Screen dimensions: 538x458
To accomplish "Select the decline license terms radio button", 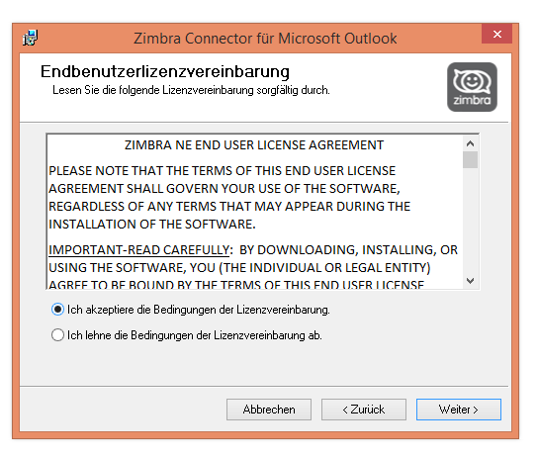I will coord(57,334).
